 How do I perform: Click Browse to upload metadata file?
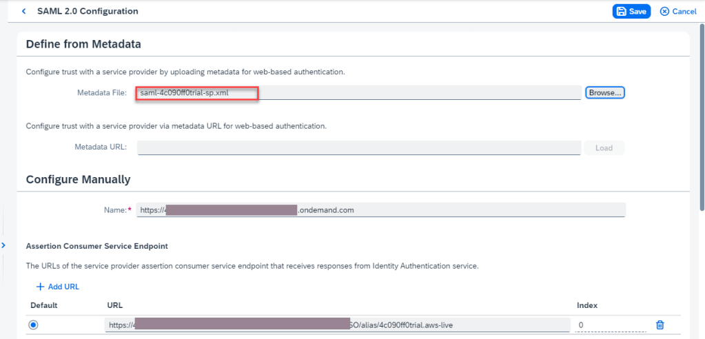point(604,92)
